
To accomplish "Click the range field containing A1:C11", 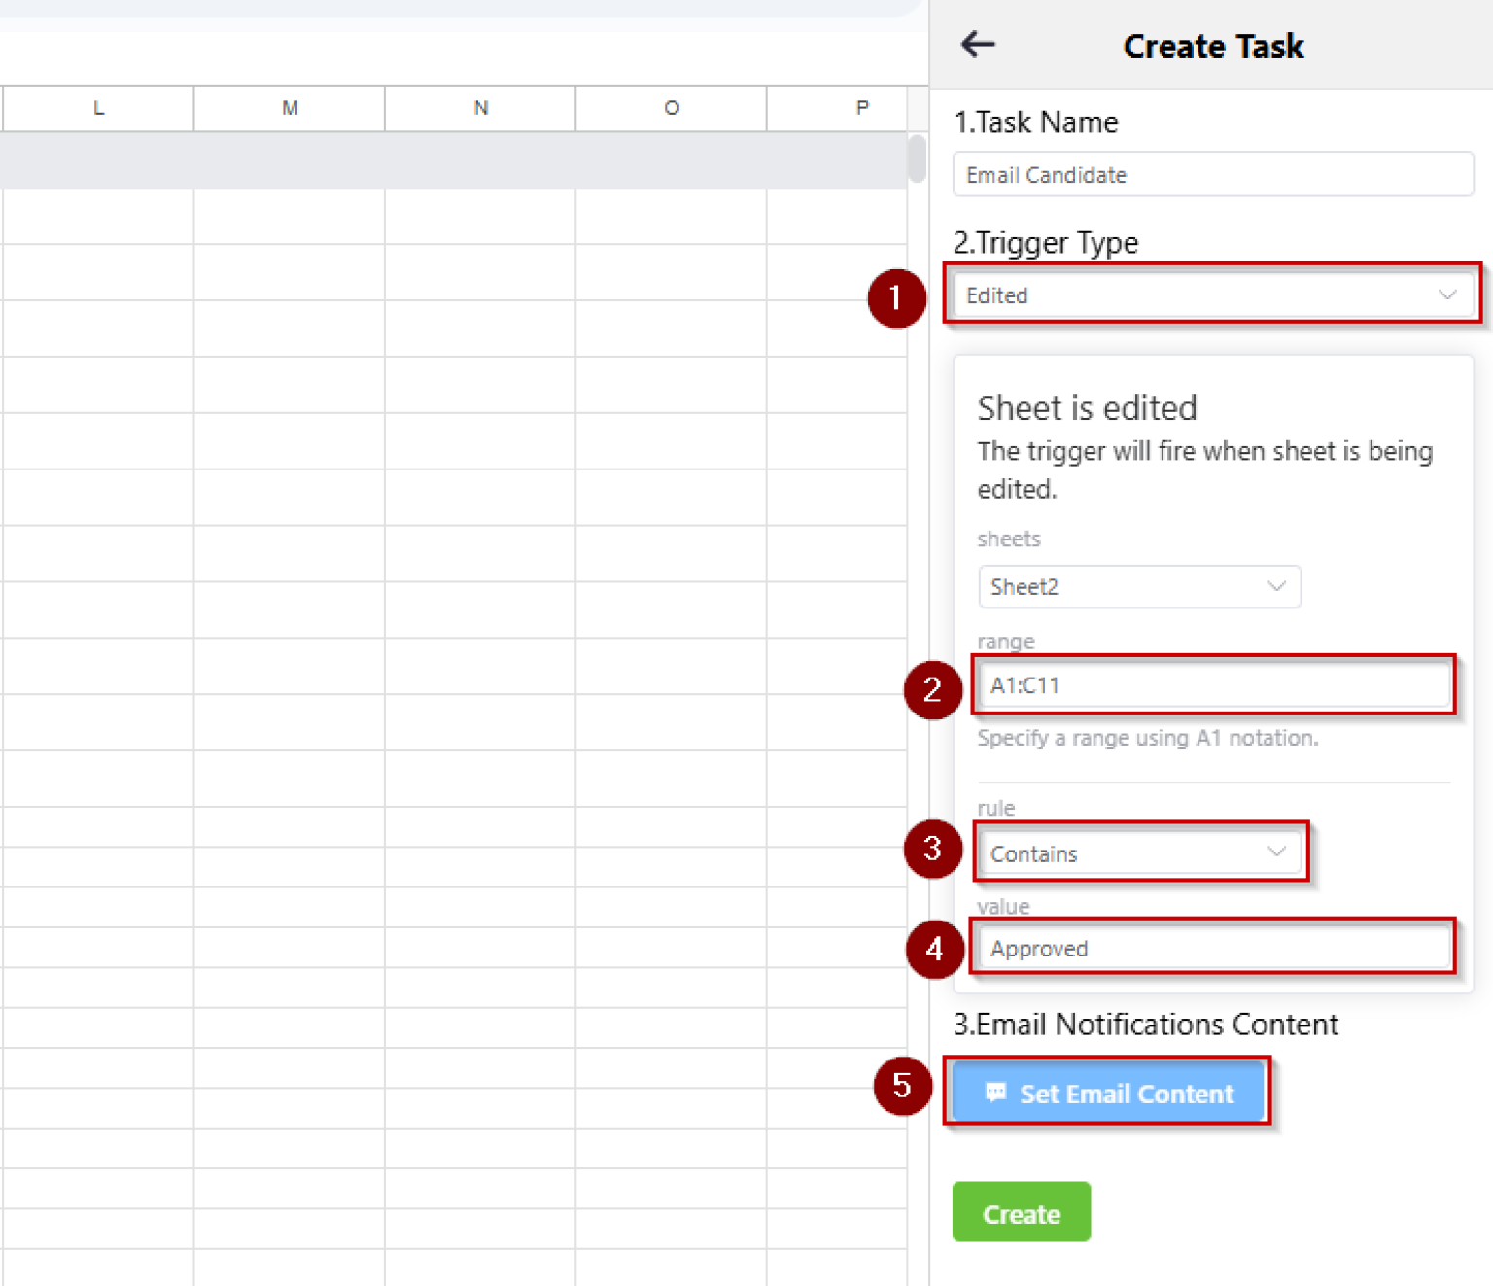I will (x=1211, y=684).
